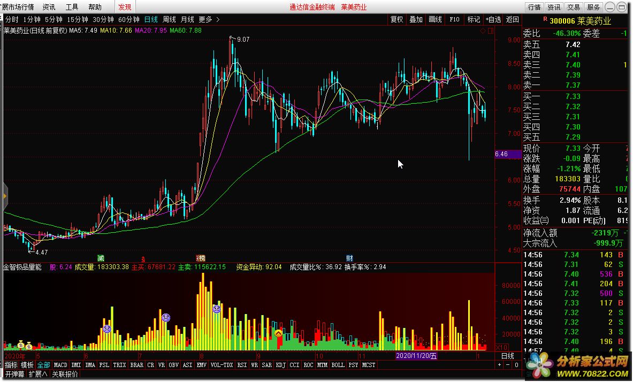Image resolution: width=633 pixels, height=382 pixels.
Task: Select the MCST indicator tab
Action: (368, 365)
